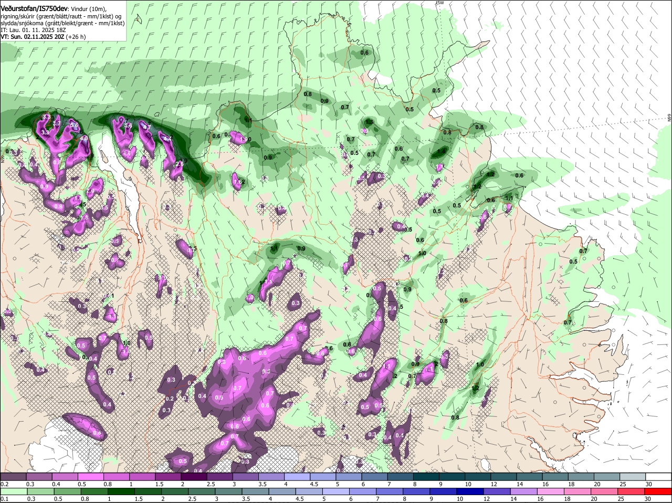
Task: Select the darkest green 1–1.5 rain legend swatch
Action: (x=121, y=491)
